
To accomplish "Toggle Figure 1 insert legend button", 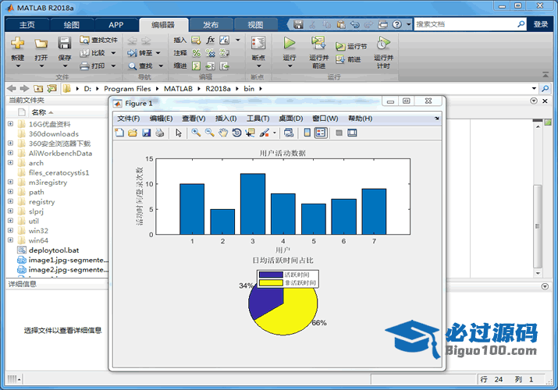I will (321, 133).
